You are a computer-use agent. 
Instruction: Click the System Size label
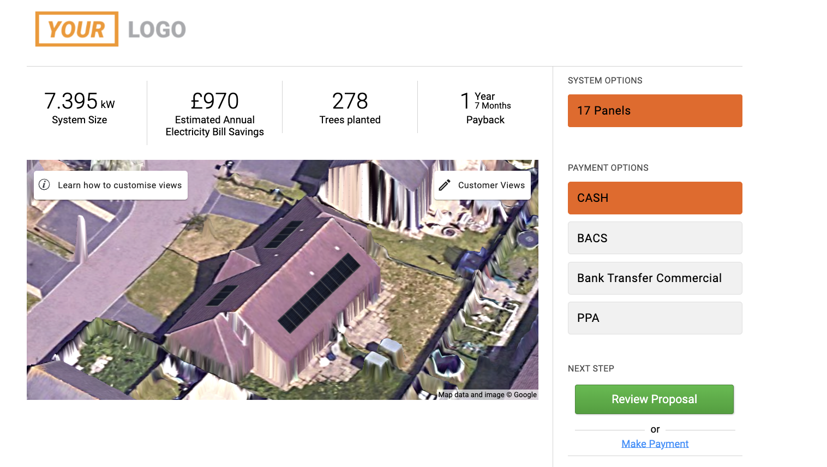click(80, 120)
